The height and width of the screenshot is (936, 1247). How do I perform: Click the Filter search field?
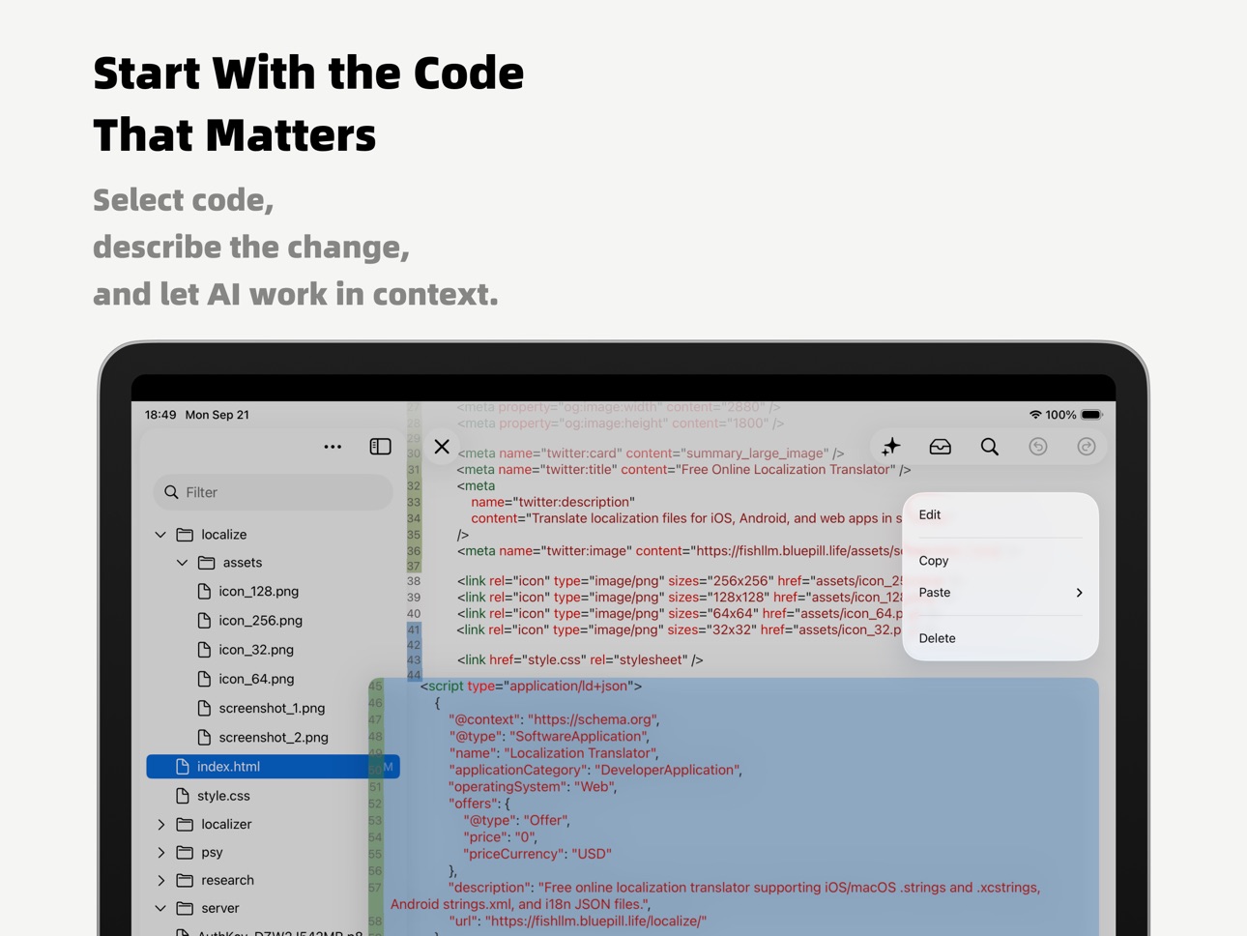(273, 492)
